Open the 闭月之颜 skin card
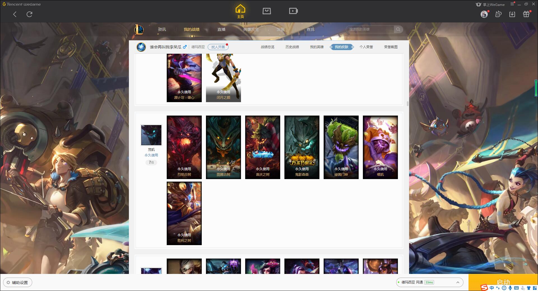 point(223,78)
